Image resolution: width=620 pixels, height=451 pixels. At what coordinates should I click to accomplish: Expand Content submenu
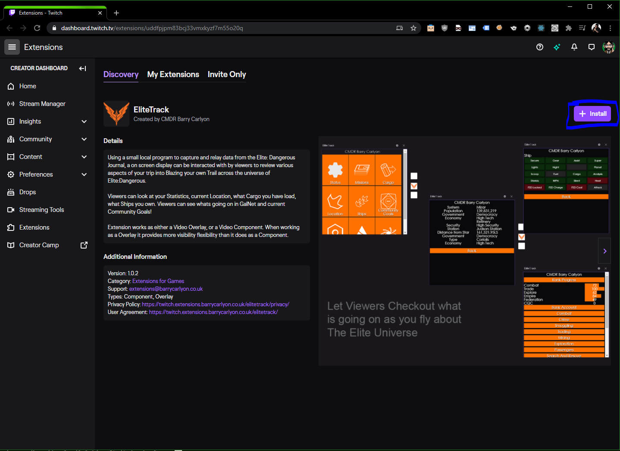84,157
